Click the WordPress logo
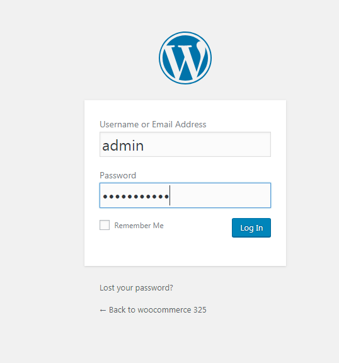Screen dimensions: 339x363 tap(185, 58)
